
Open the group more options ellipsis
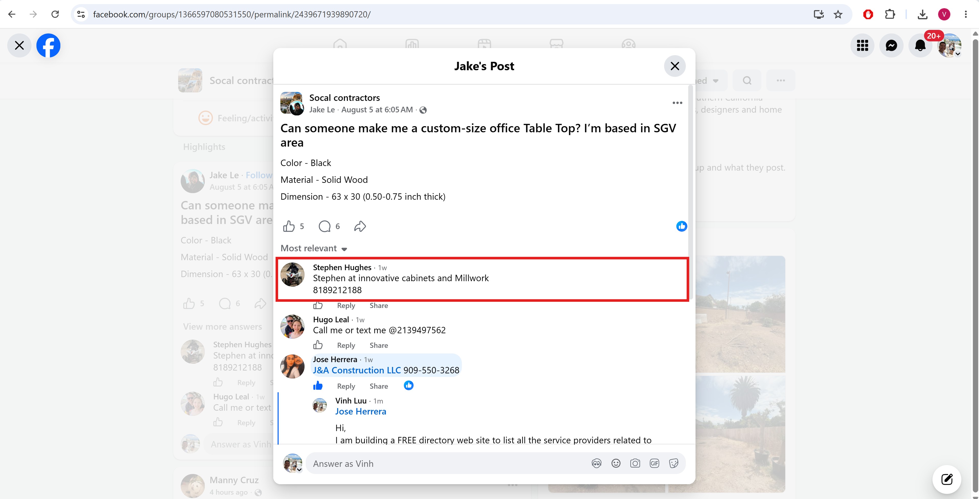click(x=781, y=80)
